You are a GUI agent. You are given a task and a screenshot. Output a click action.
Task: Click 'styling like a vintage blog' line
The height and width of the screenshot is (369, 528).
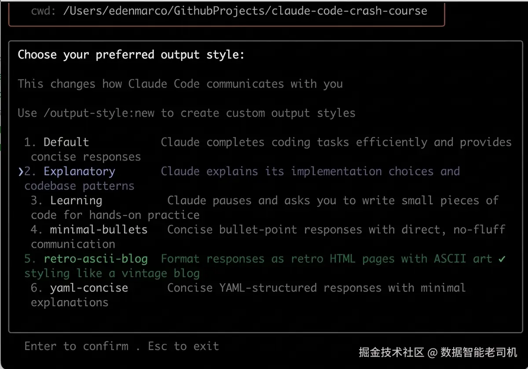[112, 274]
